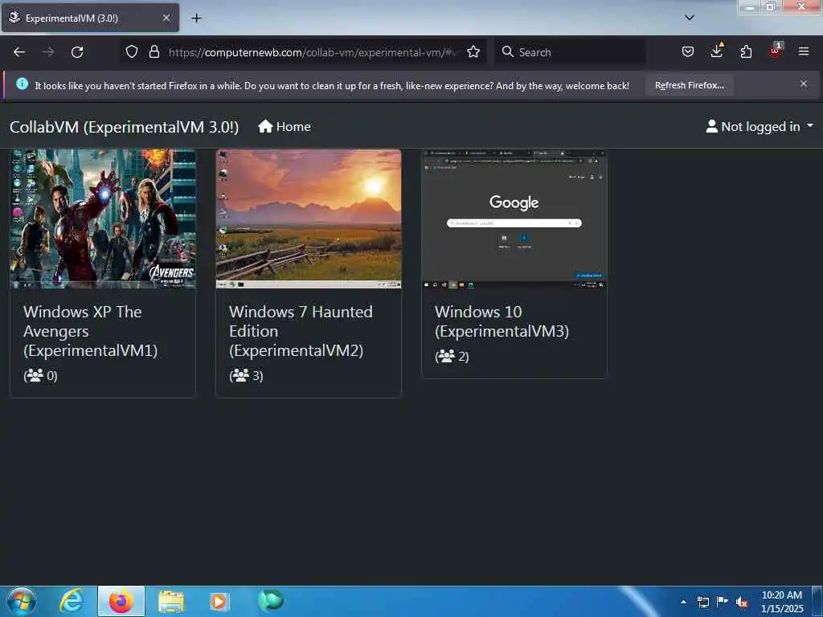
Task: Click the green globe taskbar icon
Action: (271, 601)
